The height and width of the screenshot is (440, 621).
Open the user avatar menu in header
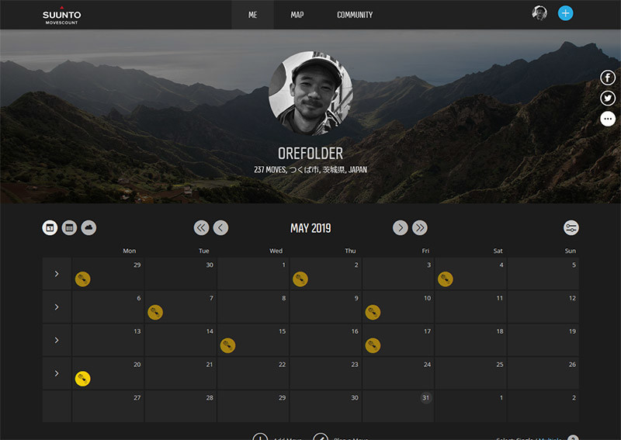click(539, 13)
